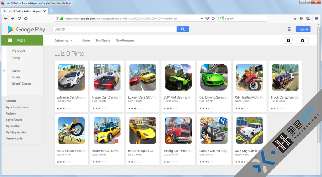This screenshot has height=177, width=322.
Task: Open the New Releases navigation link
Action: [125, 41]
